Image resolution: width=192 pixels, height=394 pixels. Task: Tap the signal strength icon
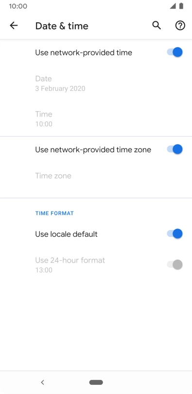click(x=173, y=6)
